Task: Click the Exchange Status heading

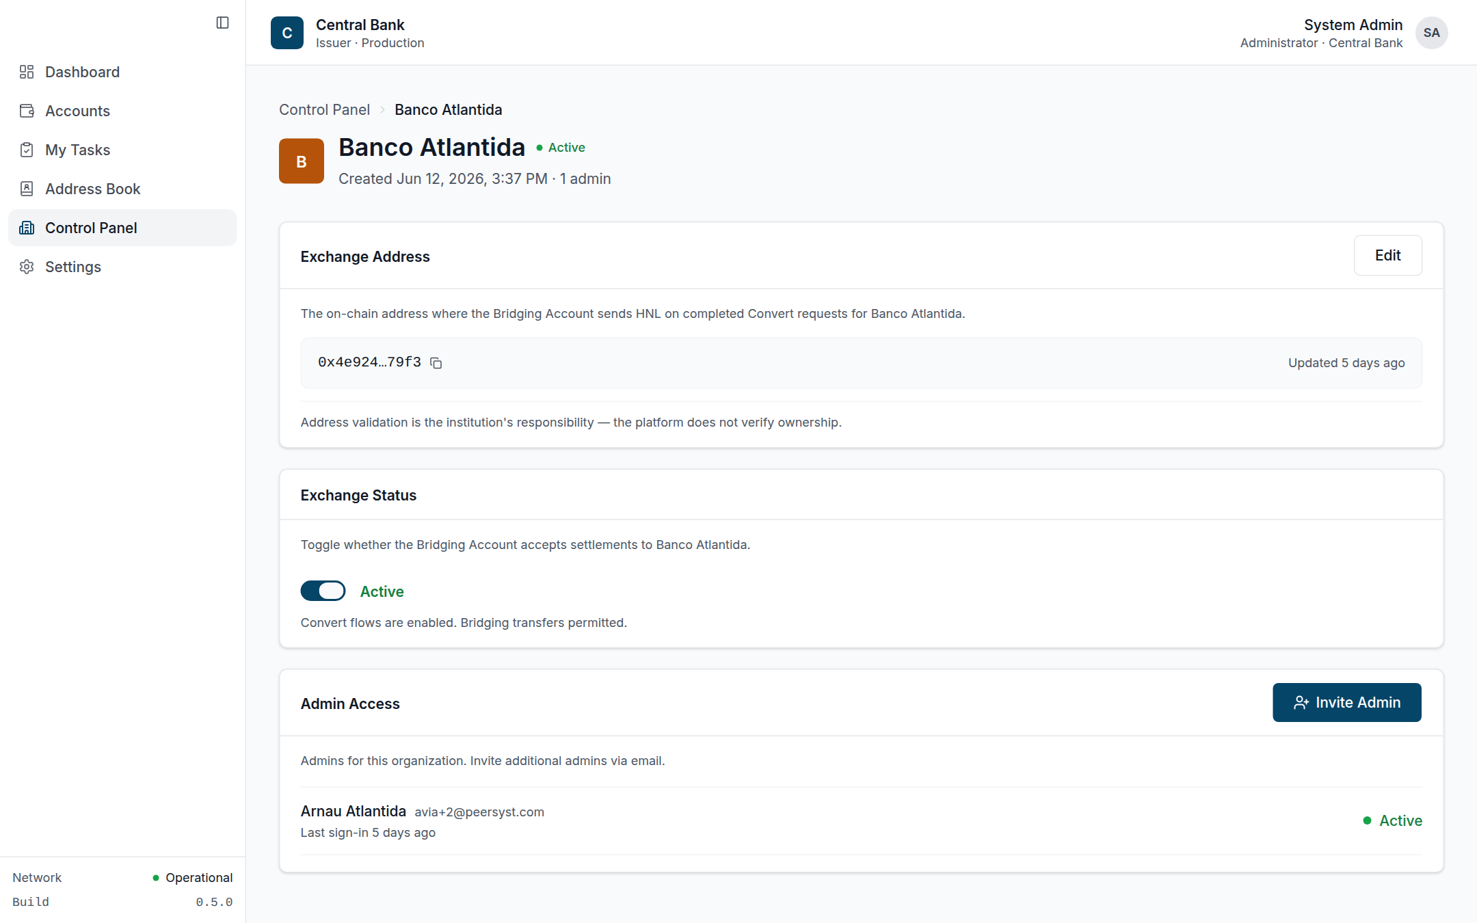Action: pyautogui.click(x=358, y=495)
